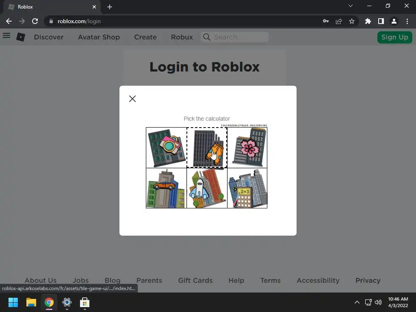Pick the orange pants building tile
416x312 pixels.
tap(207, 147)
